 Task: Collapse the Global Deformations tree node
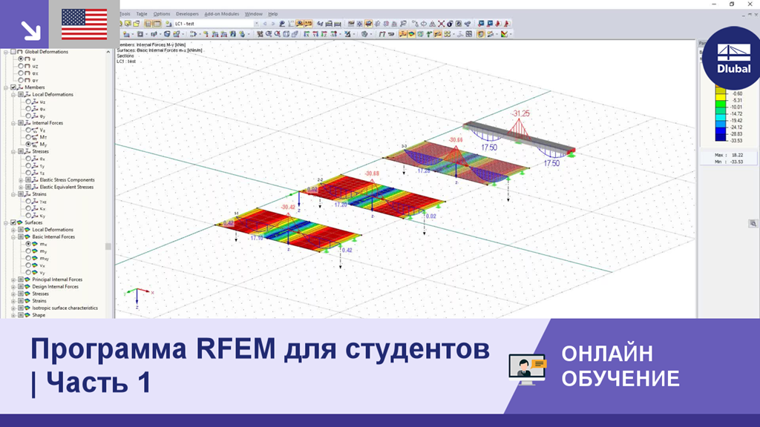click(6, 52)
